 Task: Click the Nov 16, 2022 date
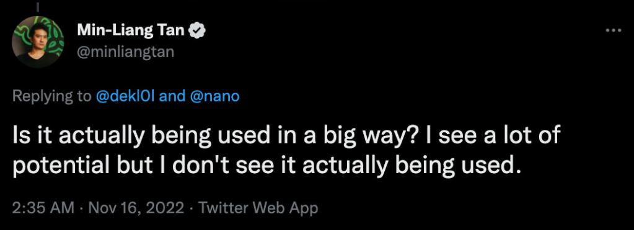tap(134, 208)
